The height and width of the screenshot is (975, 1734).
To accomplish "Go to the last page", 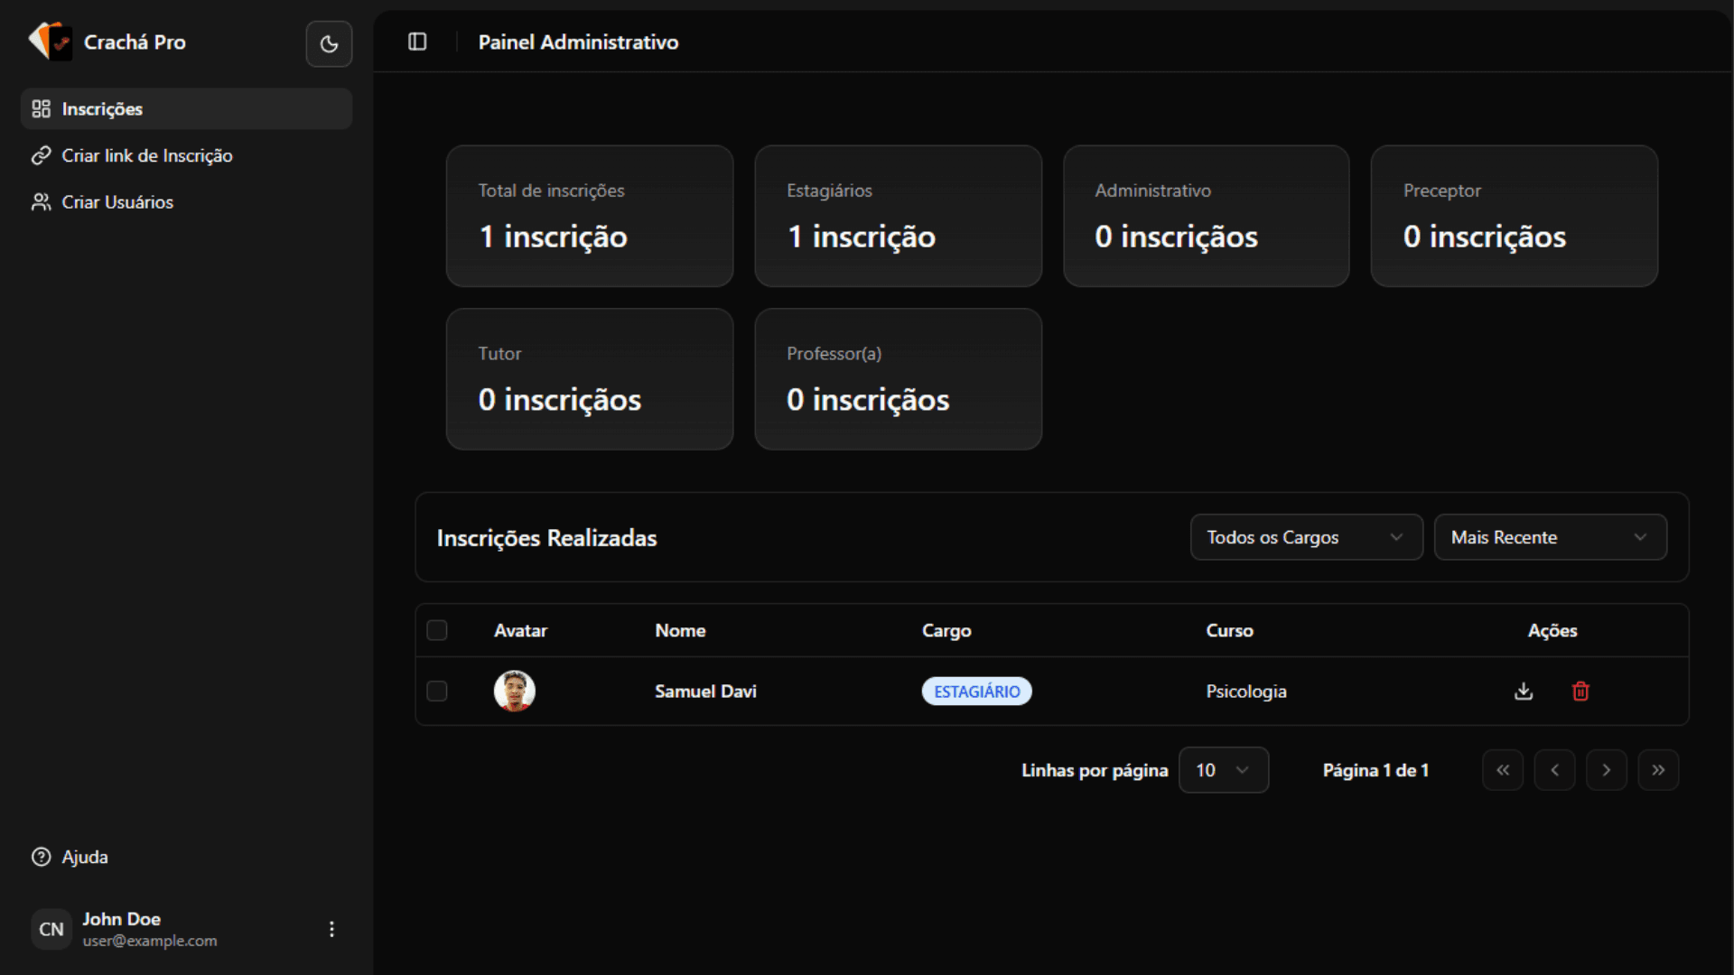I will click(x=1658, y=770).
